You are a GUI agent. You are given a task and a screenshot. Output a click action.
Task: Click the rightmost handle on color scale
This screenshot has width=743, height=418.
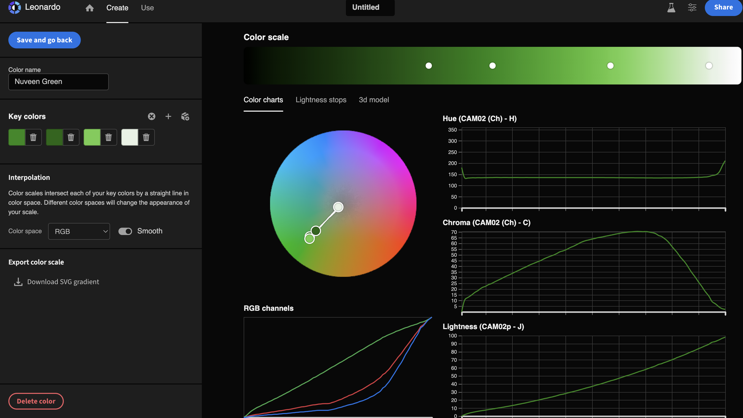tap(709, 66)
